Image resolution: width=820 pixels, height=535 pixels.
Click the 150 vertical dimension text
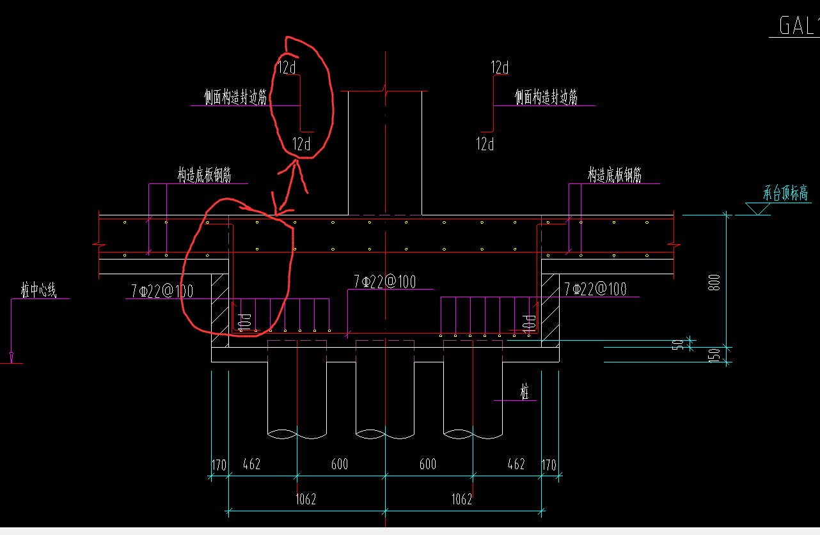[714, 354]
